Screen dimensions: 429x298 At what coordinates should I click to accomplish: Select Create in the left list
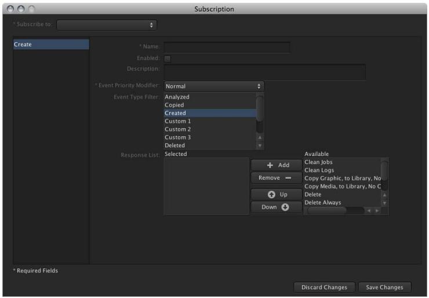tap(51, 44)
